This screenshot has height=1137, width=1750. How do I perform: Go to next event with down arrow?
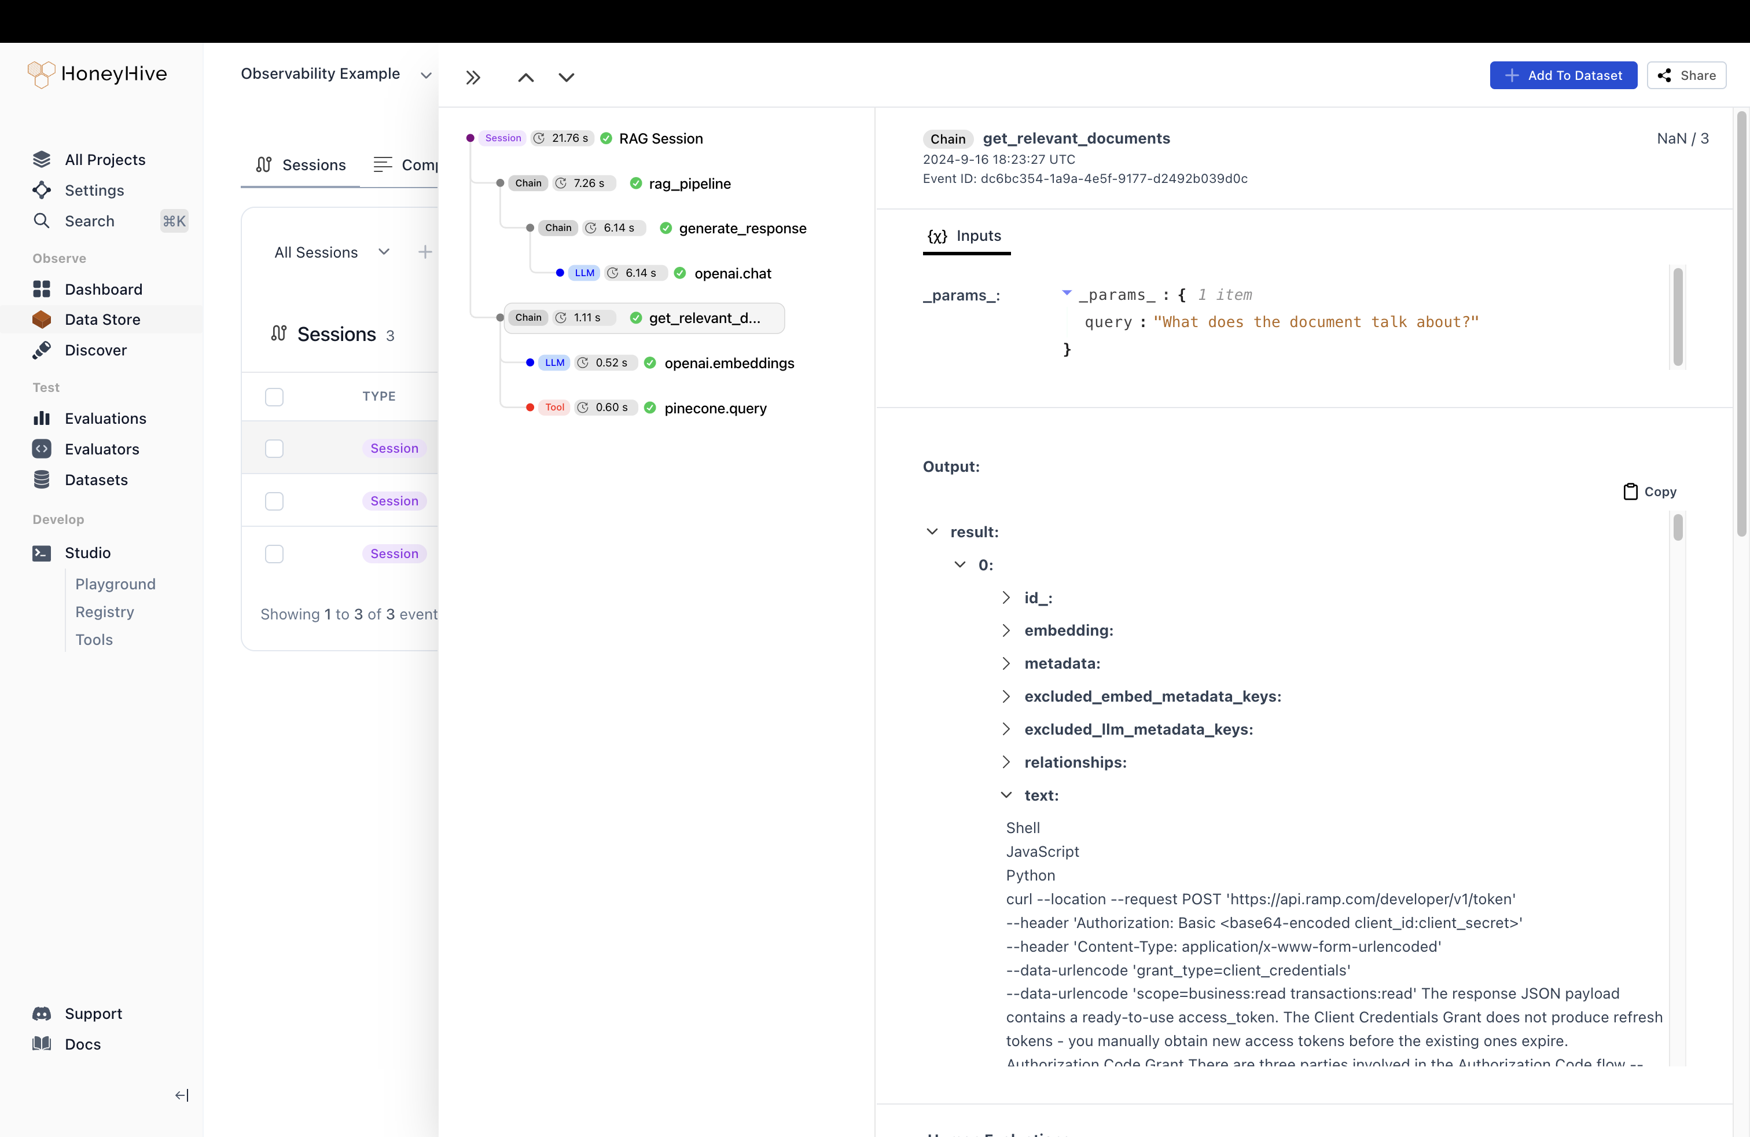[566, 77]
